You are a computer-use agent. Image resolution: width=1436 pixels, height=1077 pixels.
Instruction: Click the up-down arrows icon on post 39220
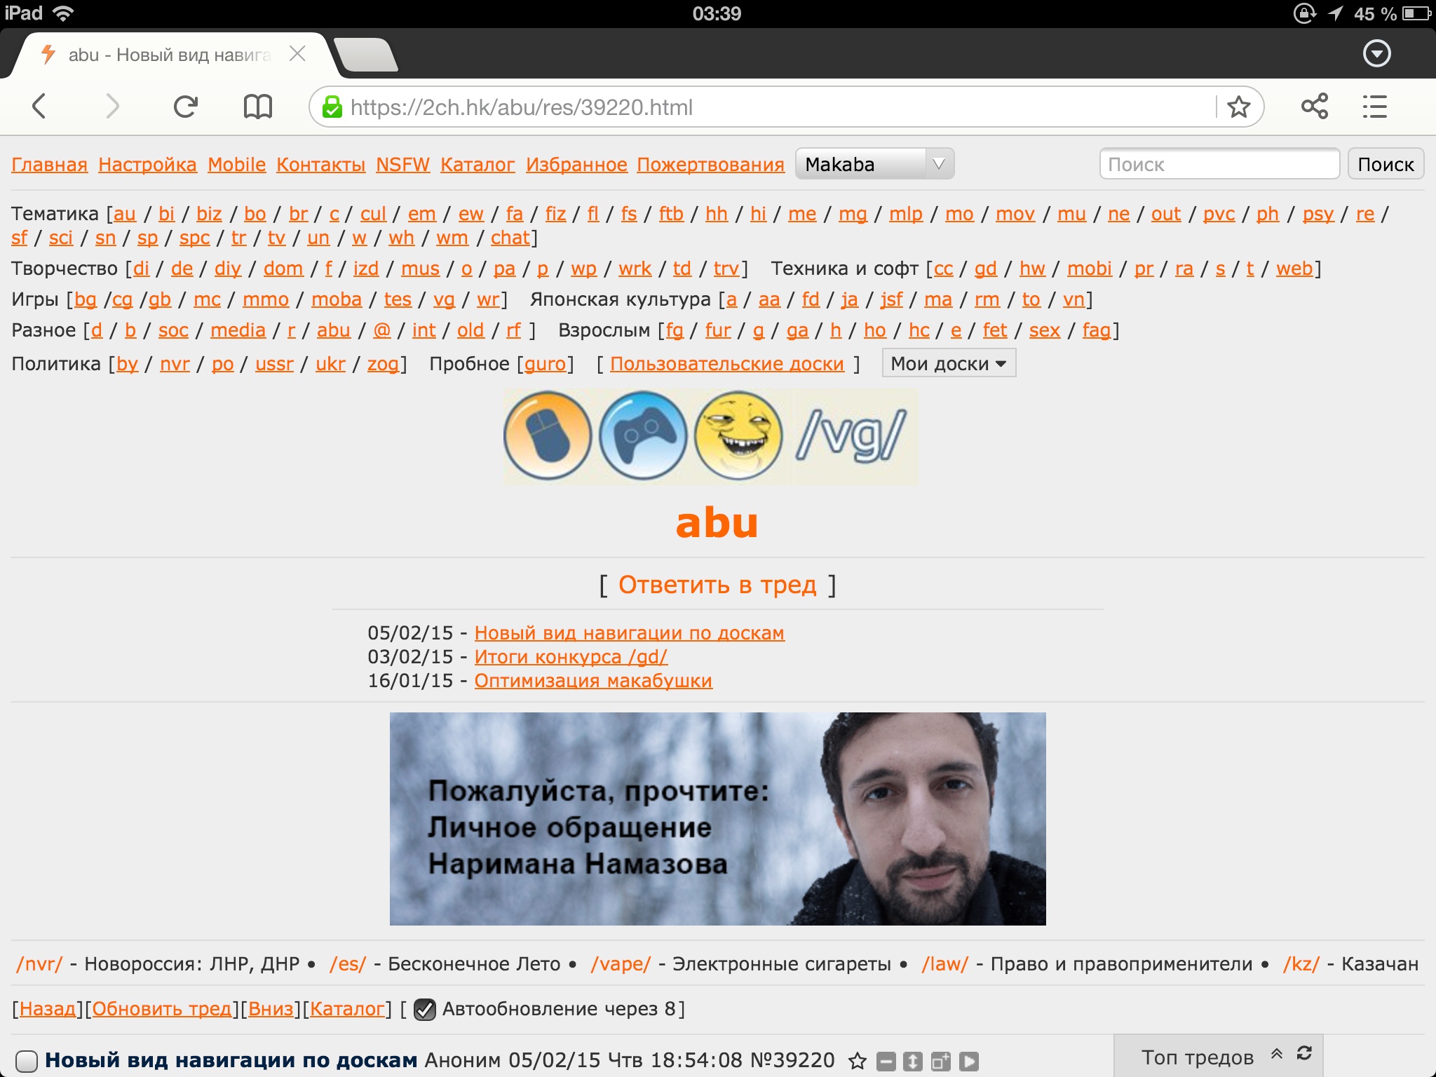[913, 1062]
